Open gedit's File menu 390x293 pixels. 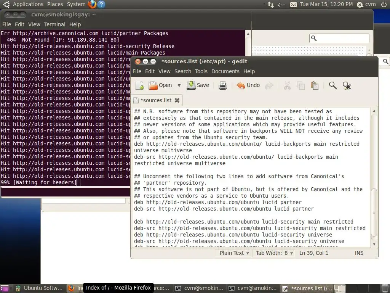coord(137,71)
